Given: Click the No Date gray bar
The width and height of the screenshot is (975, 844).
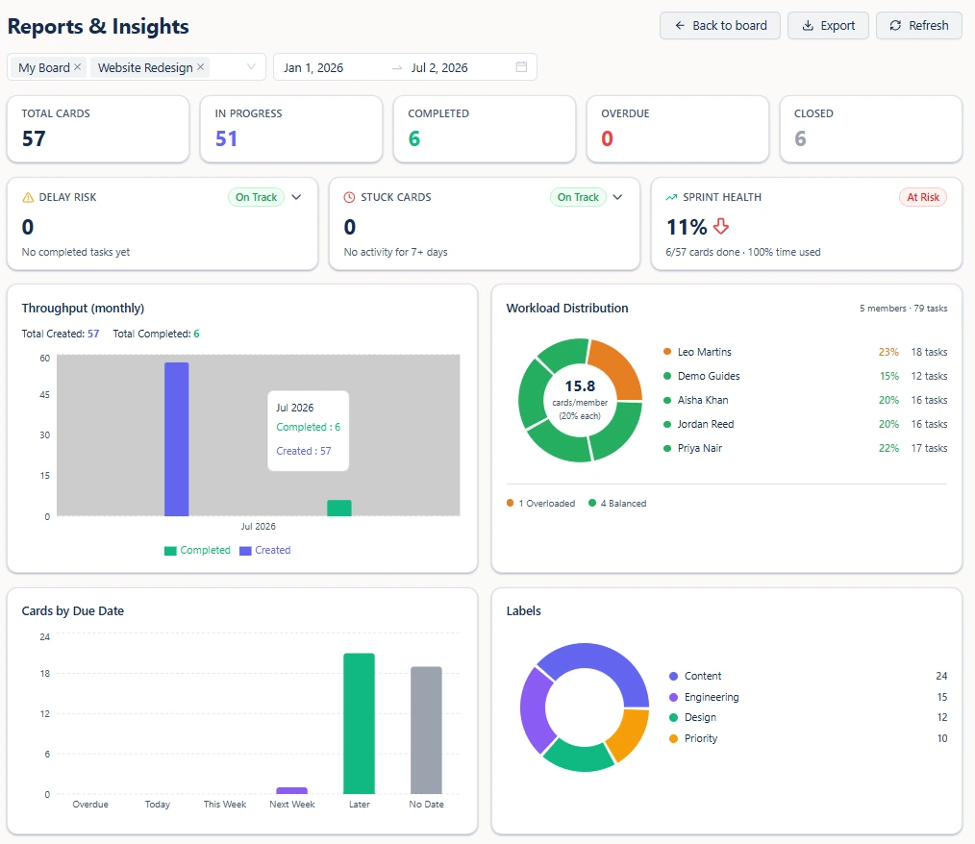Looking at the screenshot, I should point(427,731).
